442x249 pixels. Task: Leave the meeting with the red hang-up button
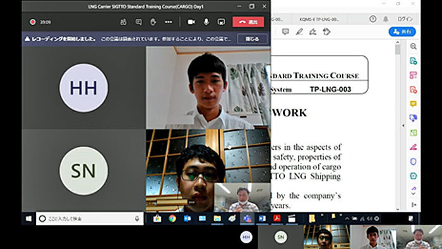[248, 22]
